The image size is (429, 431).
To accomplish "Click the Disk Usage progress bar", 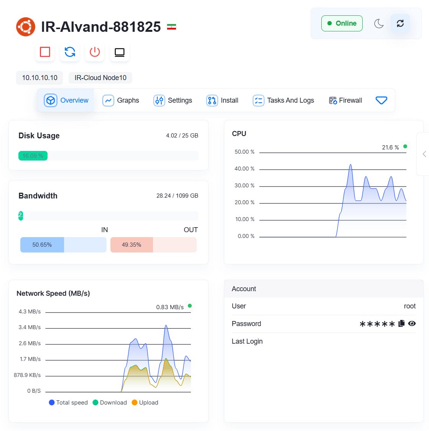I will [x=108, y=156].
